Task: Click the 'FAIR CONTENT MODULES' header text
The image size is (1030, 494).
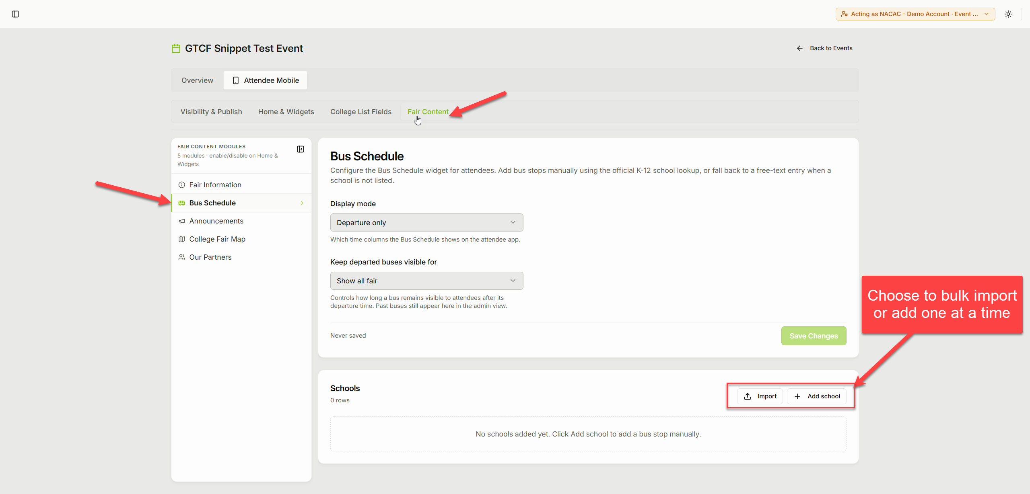Action: pyautogui.click(x=211, y=147)
